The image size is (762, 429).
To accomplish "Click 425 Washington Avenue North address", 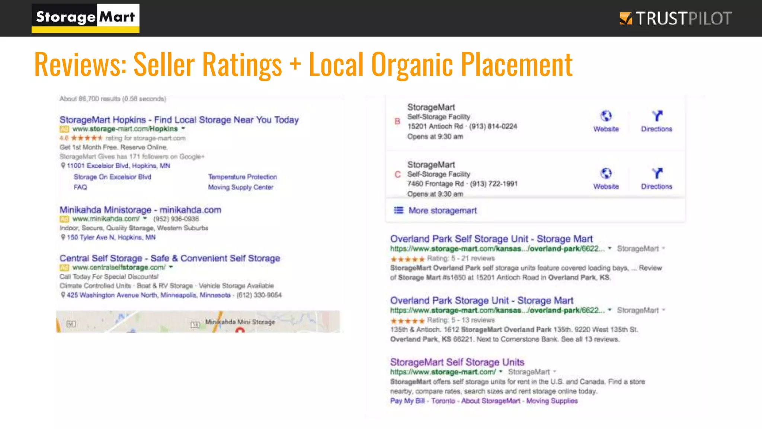I will [148, 295].
